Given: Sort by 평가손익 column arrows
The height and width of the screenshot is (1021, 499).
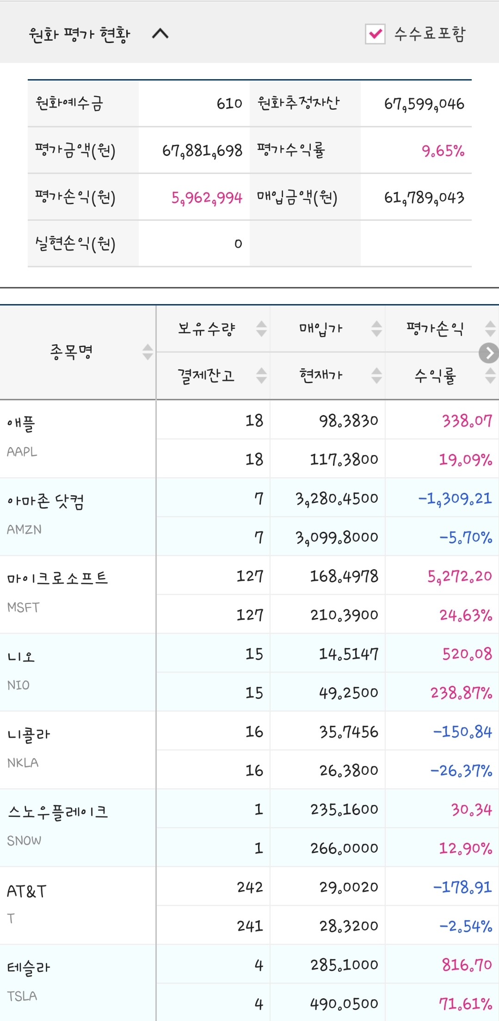Looking at the screenshot, I should [490, 329].
